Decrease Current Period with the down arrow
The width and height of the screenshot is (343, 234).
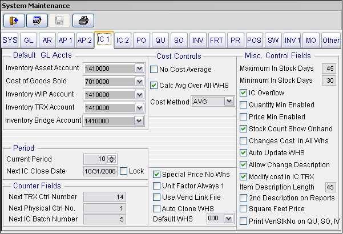click(111, 162)
